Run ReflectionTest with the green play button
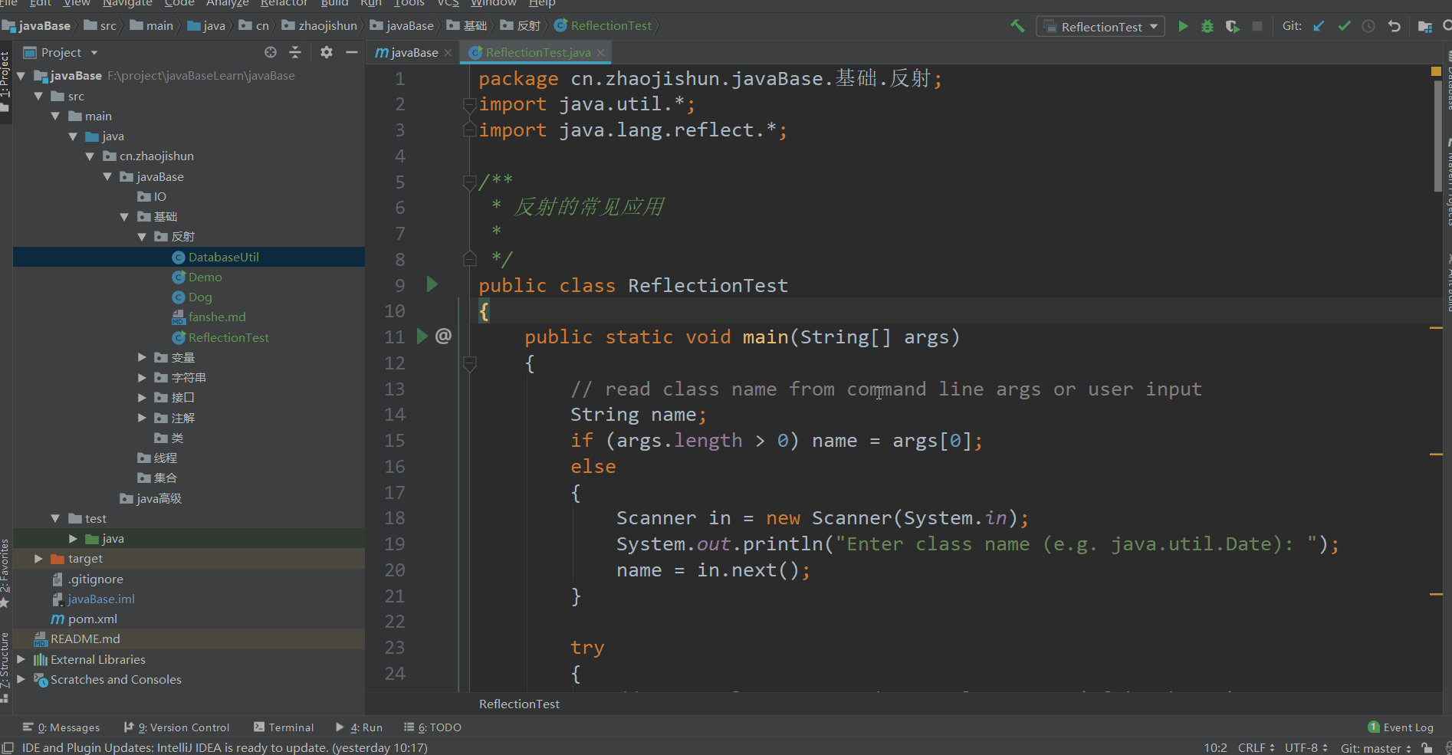The height and width of the screenshot is (755, 1452). (x=1183, y=27)
